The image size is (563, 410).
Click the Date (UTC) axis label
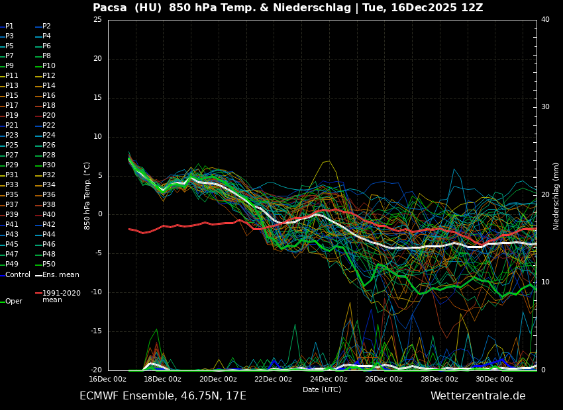click(322, 389)
